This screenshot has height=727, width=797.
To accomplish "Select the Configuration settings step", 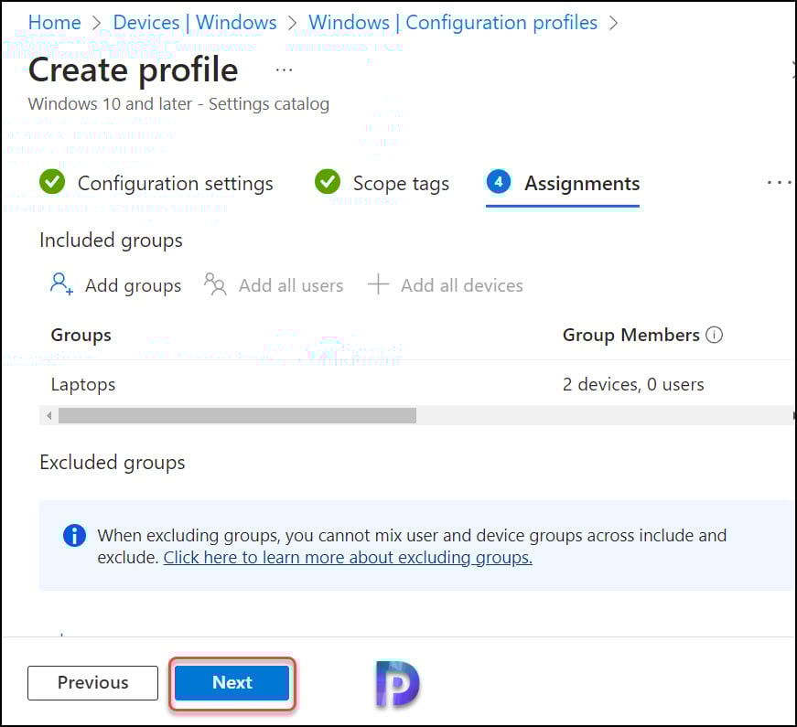I will pos(176,184).
